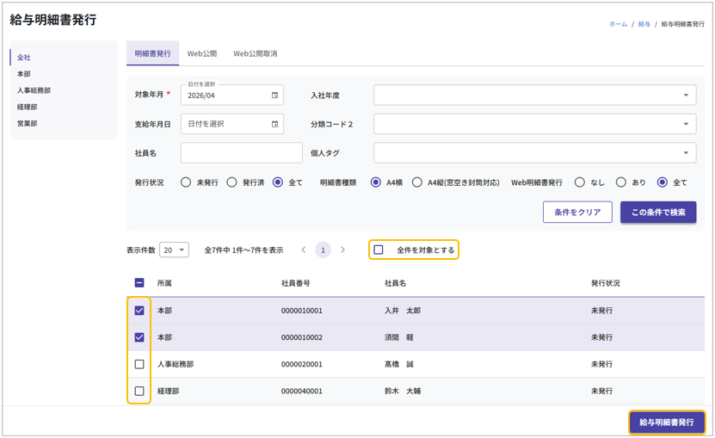Select the checkbox for 髙橋 誠
715x438 pixels.
[x=139, y=365]
